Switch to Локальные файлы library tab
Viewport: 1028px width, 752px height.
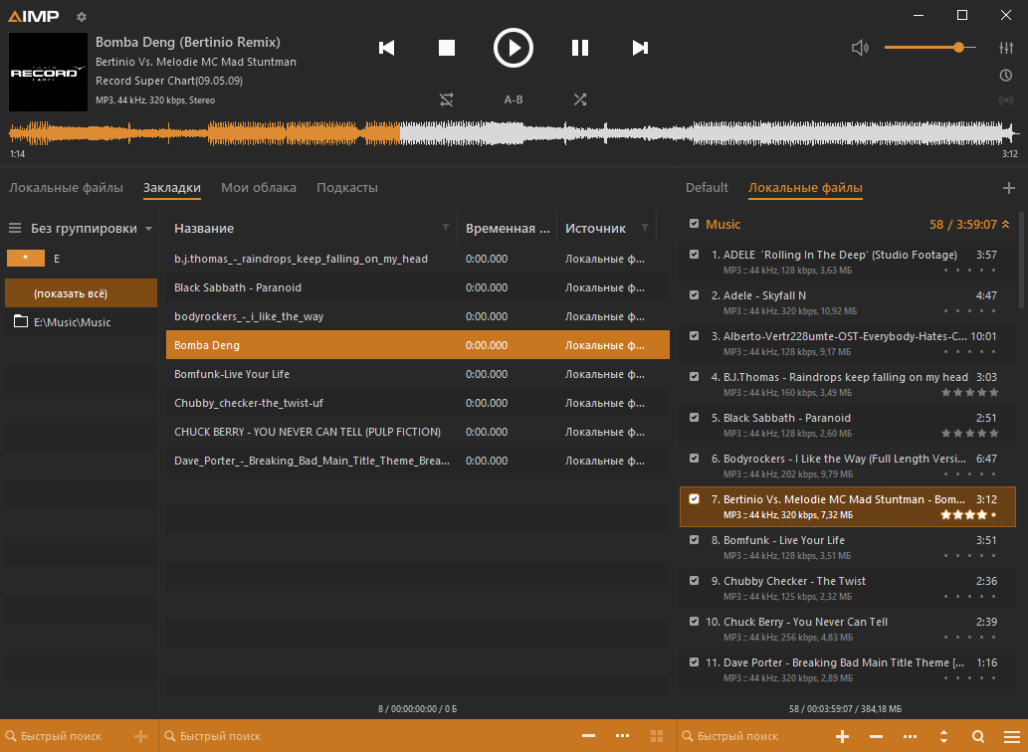[x=67, y=187]
